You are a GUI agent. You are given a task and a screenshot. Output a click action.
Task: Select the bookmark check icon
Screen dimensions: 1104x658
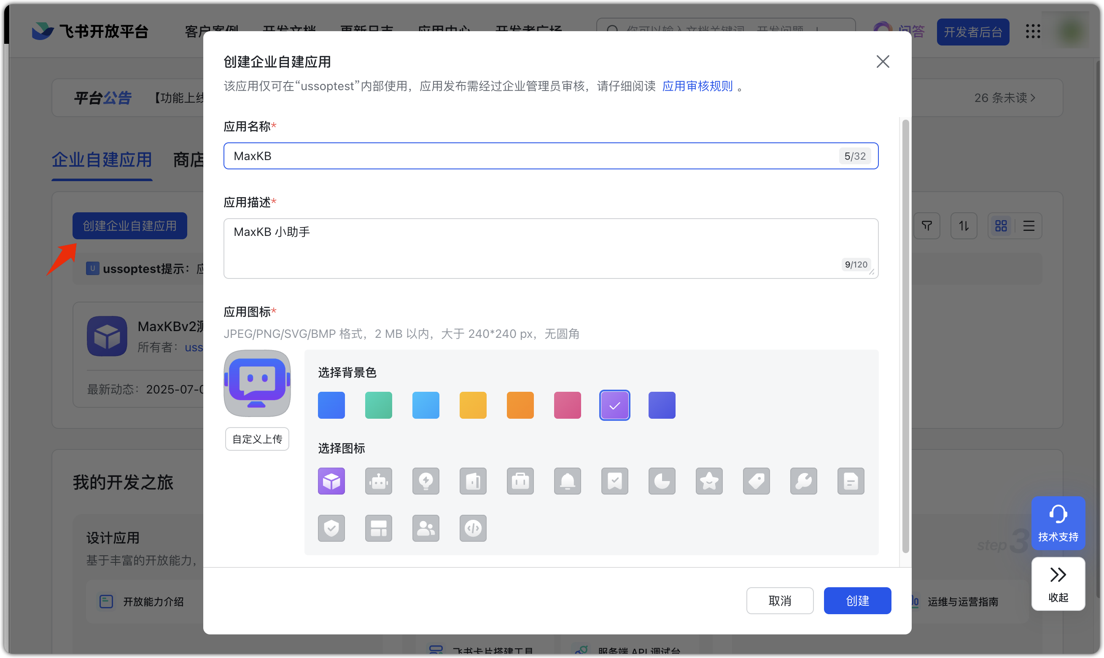coord(614,481)
